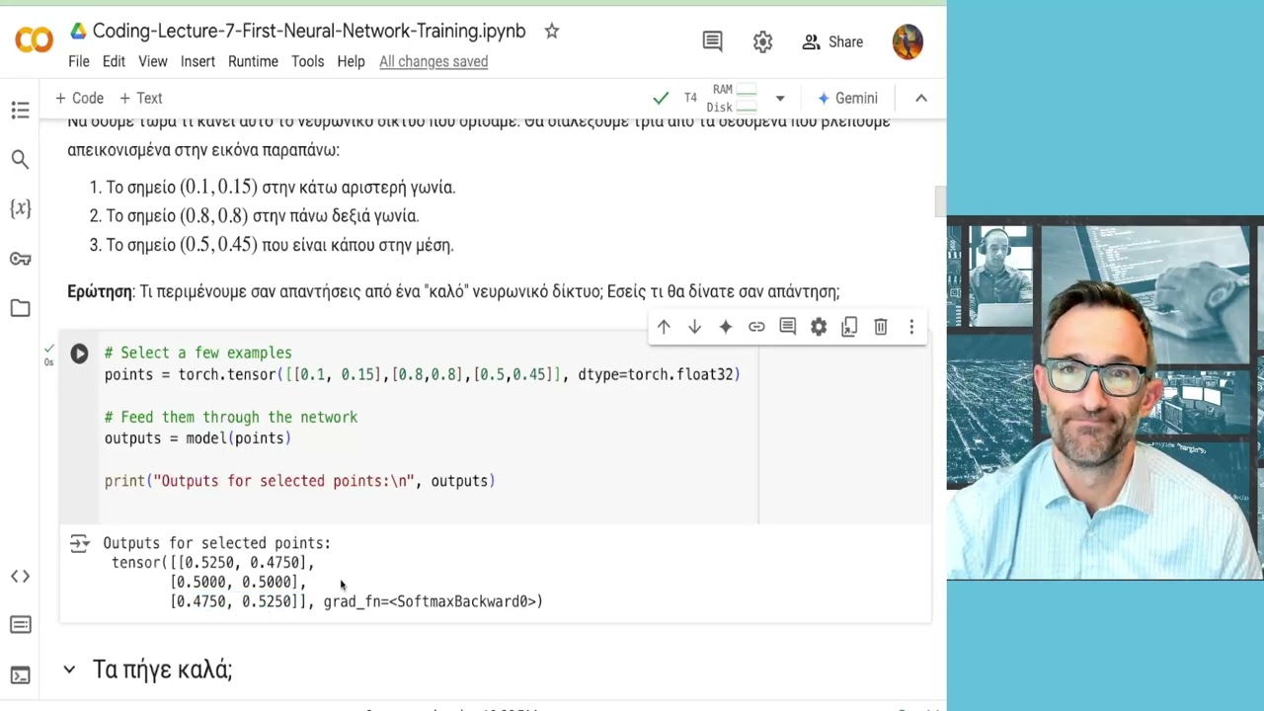Open the Tools menu
This screenshot has width=1264, height=711.
[307, 61]
